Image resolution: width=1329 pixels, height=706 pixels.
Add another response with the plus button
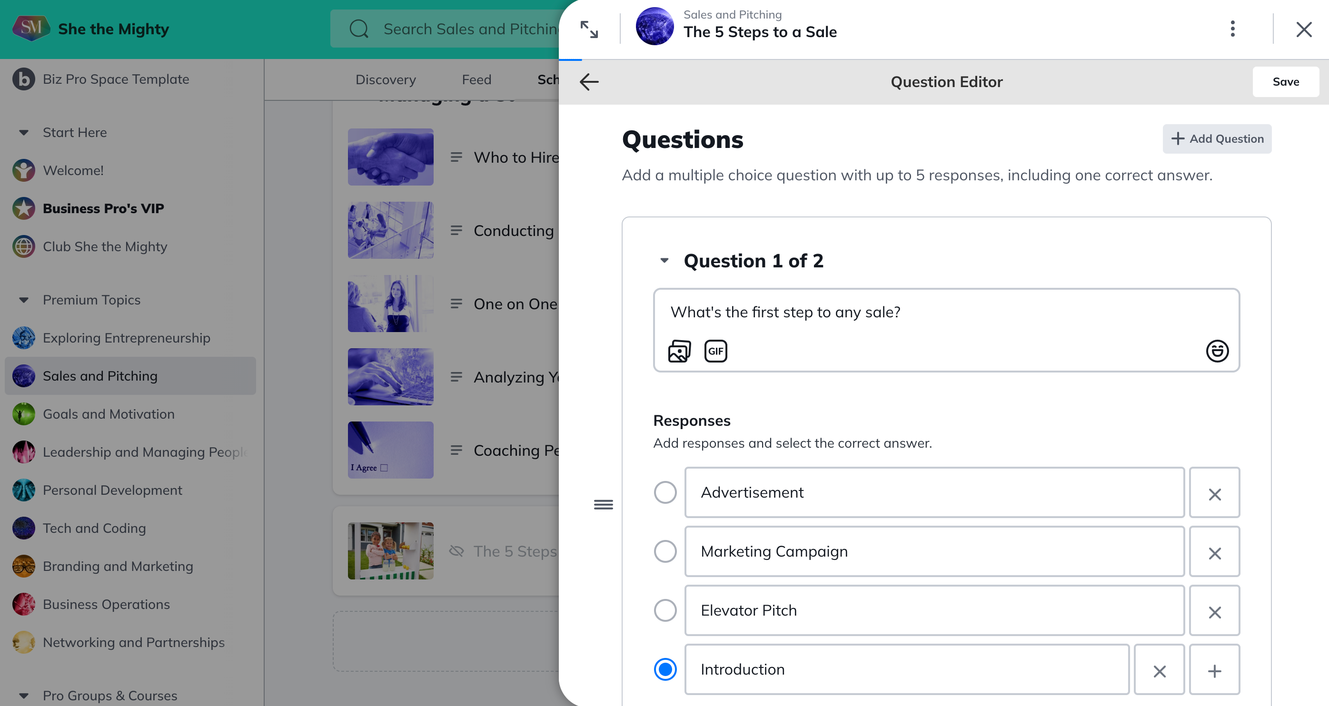1214,670
